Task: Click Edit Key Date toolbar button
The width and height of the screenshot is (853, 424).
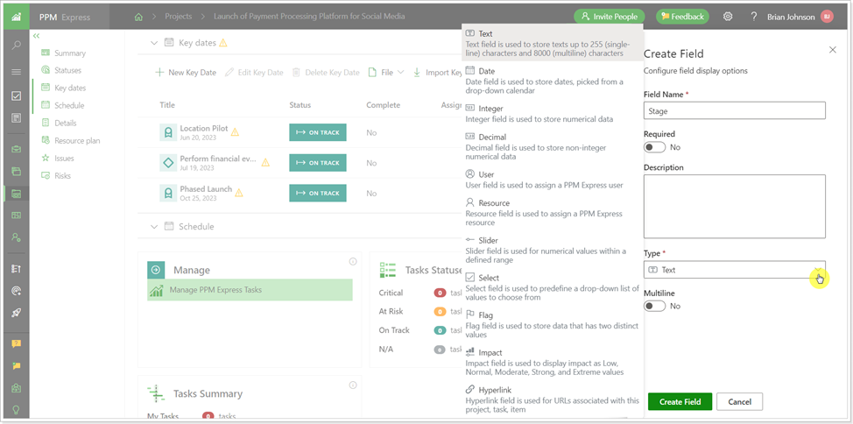Action: [x=254, y=73]
